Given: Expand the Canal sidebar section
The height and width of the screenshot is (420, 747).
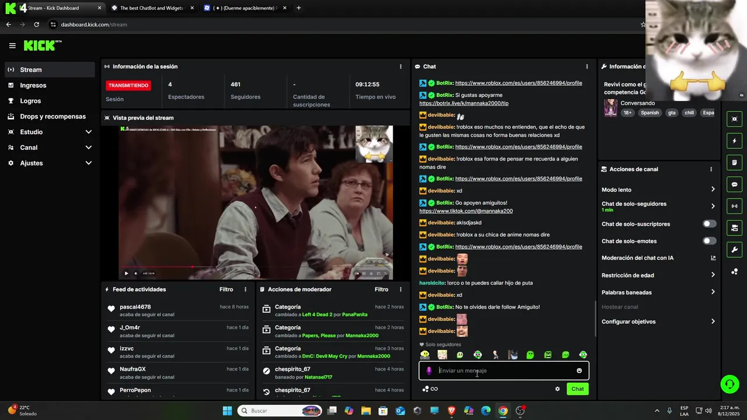Looking at the screenshot, I should click(50, 148).
